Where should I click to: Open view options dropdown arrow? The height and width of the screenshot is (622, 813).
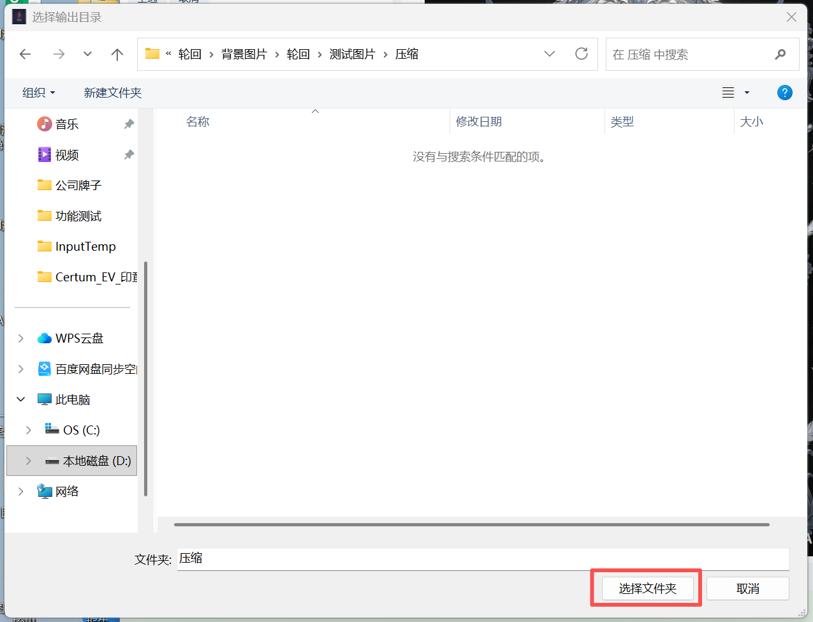pyautogui.click(x=747, y=93)
